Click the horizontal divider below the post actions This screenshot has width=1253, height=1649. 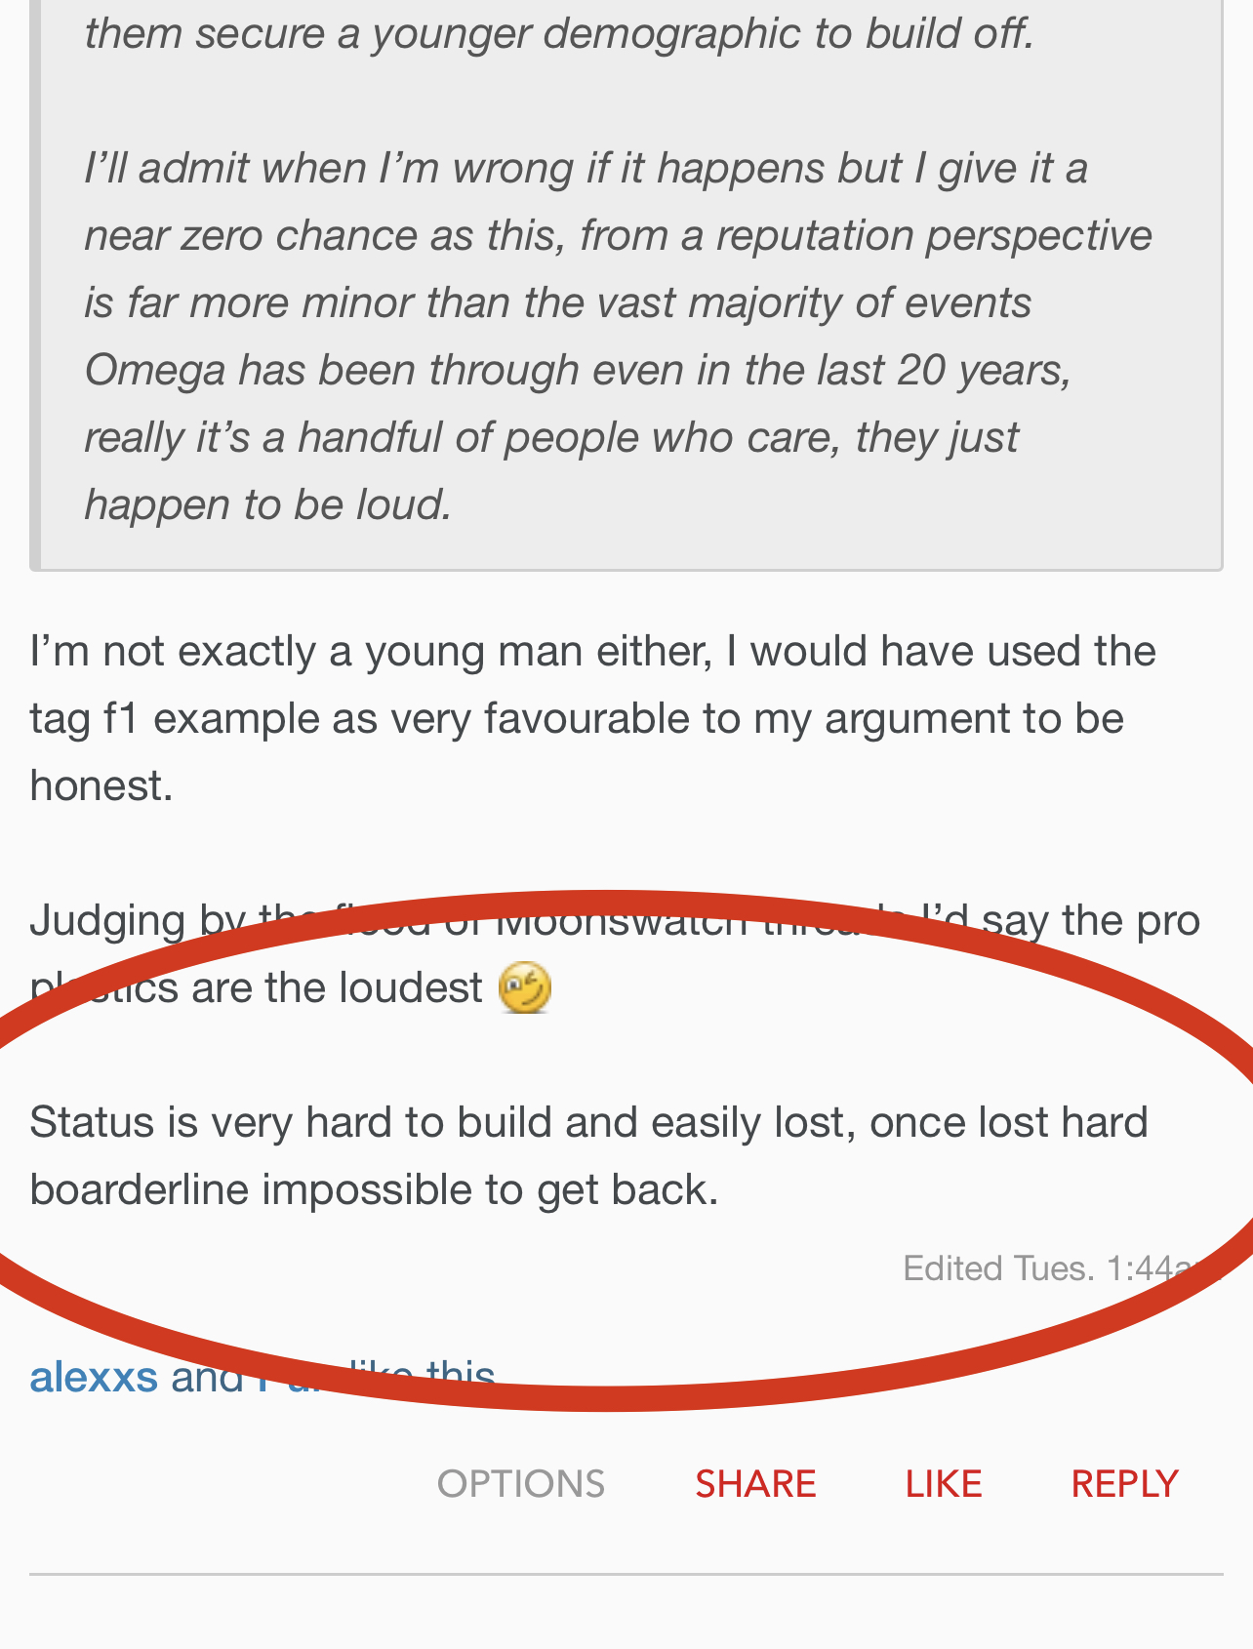[x=626, y=1574]
